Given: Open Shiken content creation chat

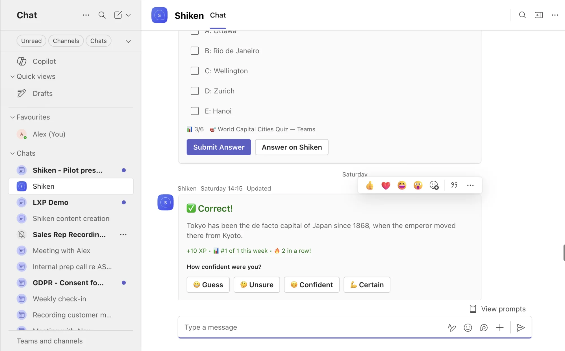Looking at the screenshot, I should (71, 218).
